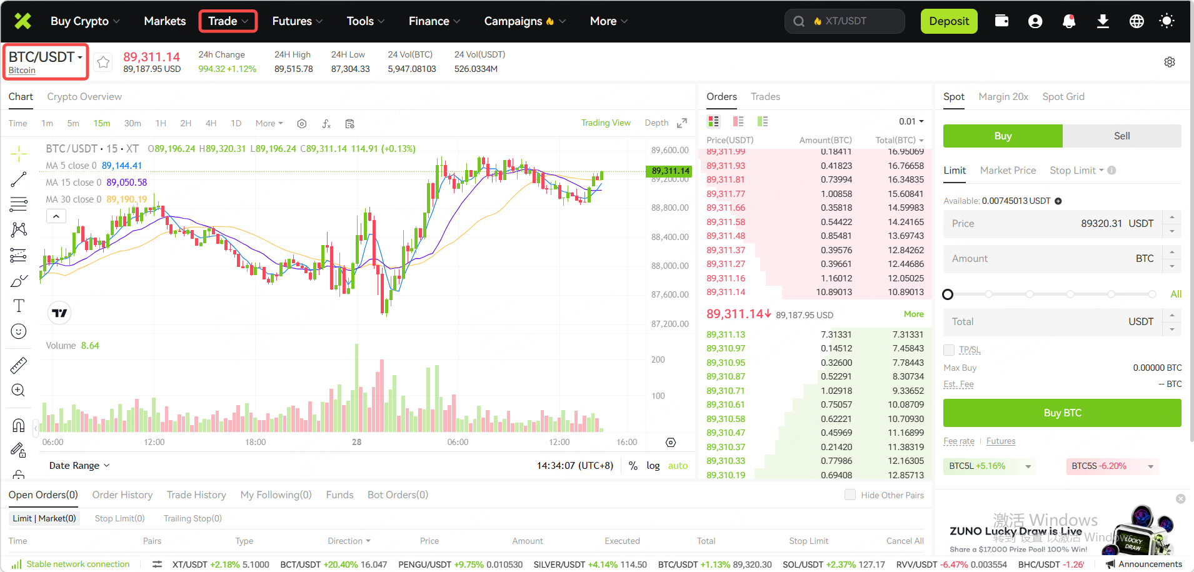This screenshot has width=1194, height=572.
Task: Toggle the log scale on the chart
Action: click(653, 466)
